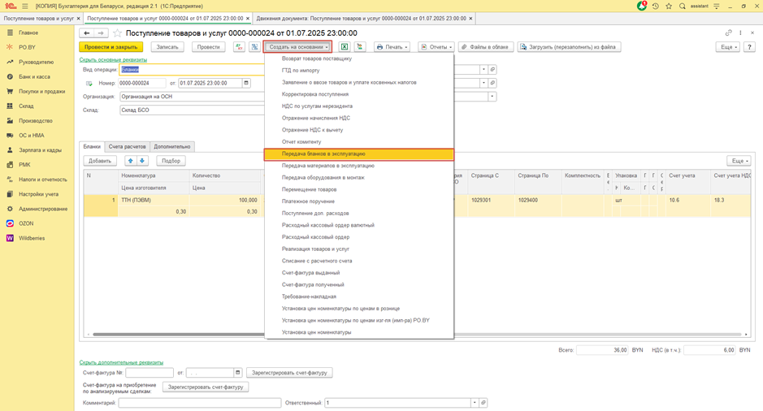Click Скрыть основные реквизиты link

tap(113, 60)
